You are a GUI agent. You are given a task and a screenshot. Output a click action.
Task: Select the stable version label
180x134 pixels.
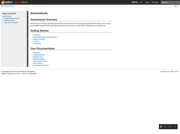(170, 126)
